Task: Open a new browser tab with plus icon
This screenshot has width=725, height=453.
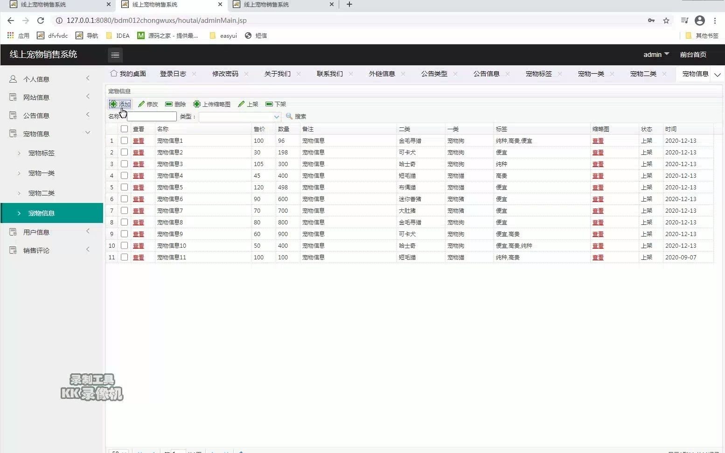Action: point(349,4)
